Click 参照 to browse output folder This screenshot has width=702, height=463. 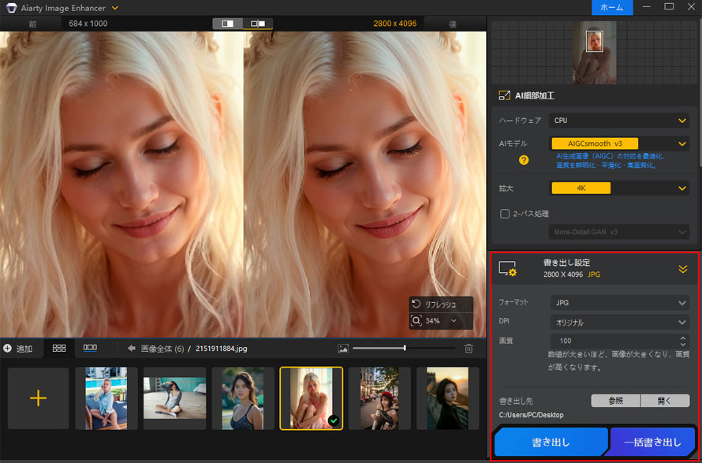pos(615,401)
